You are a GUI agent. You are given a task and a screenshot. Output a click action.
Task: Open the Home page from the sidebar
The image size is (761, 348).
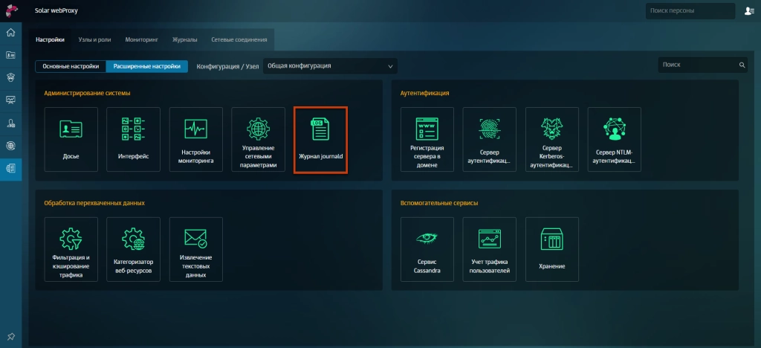[10, 33]
